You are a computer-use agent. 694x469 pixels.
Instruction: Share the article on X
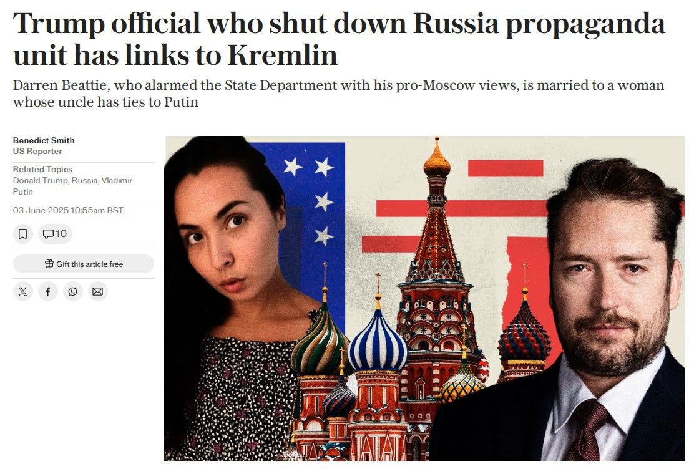(x=22, y=292)
